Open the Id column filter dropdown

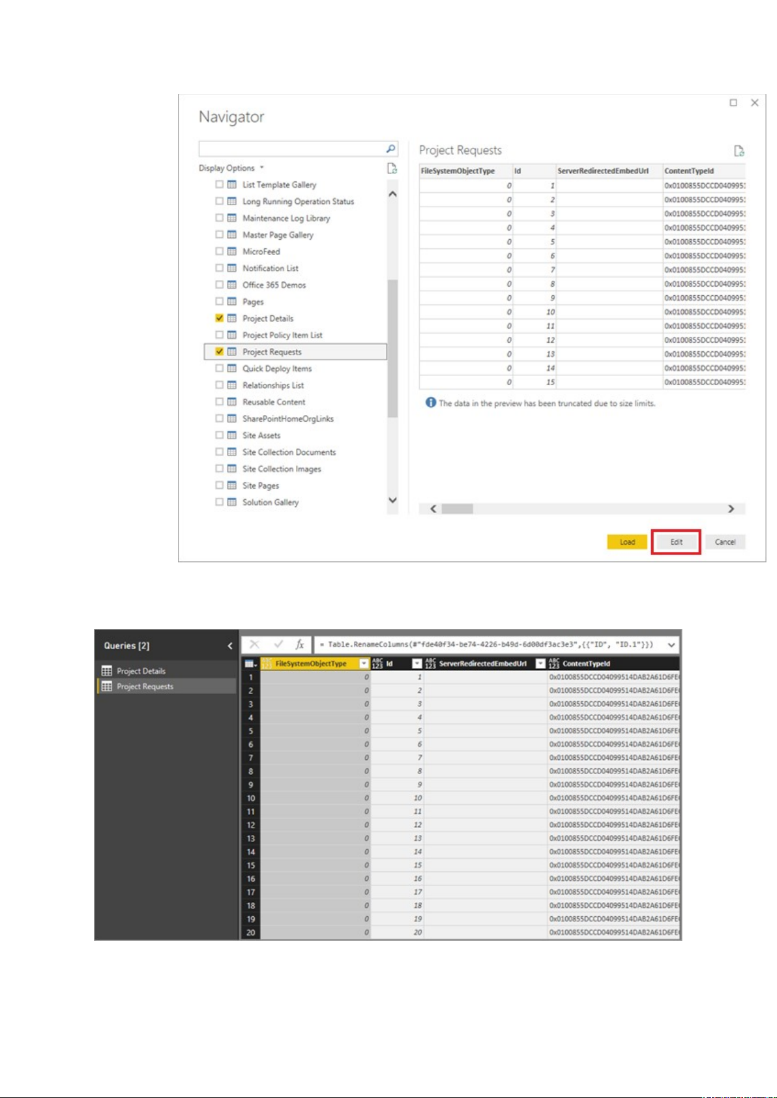[x=417, y=664]
